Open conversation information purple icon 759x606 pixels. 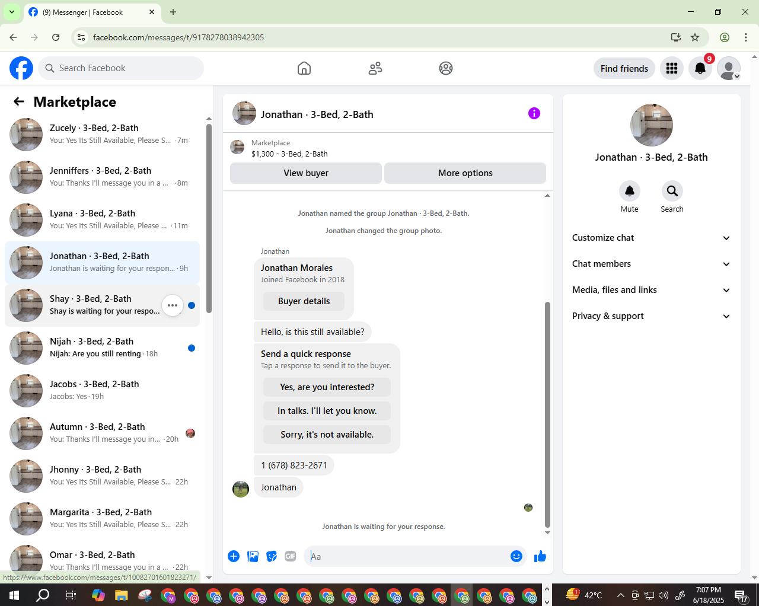pos(534,113)
